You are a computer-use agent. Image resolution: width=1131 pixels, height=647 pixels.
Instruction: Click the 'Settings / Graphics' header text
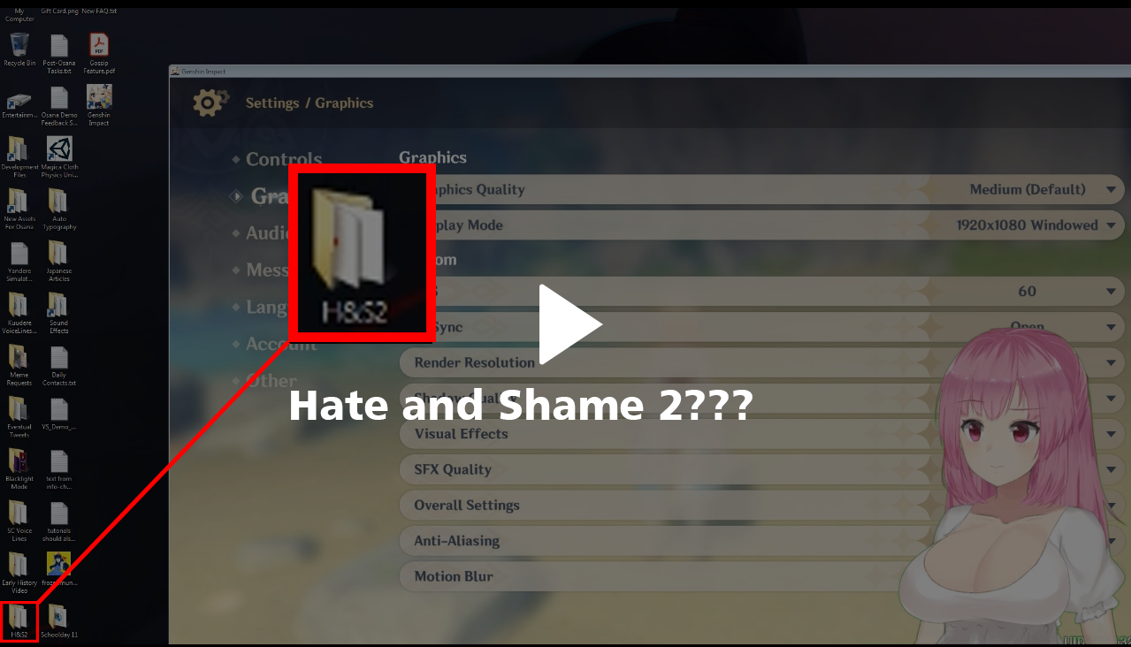click(309, 103)
